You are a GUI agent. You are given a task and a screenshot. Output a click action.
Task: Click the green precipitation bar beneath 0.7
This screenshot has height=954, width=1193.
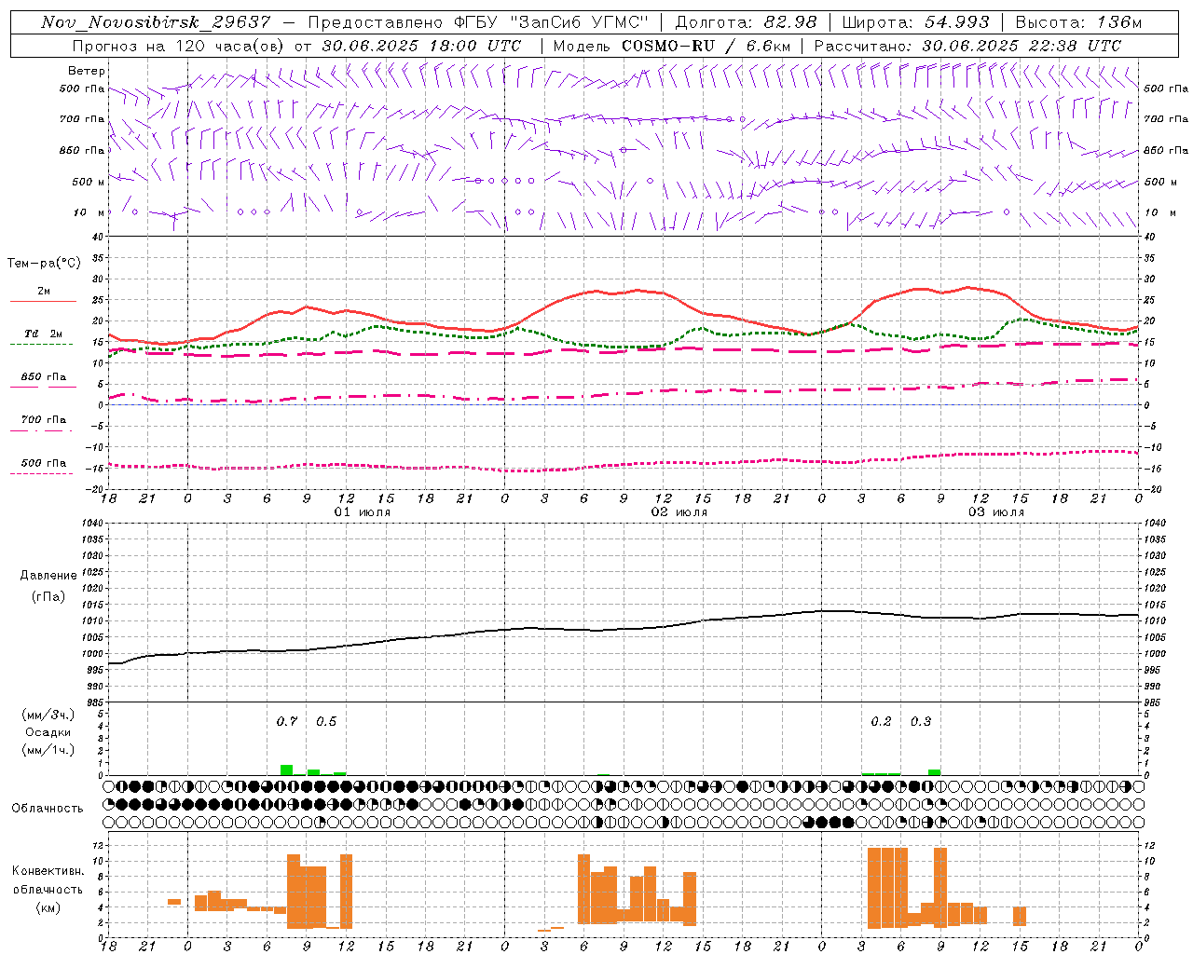tap(287, 770)
